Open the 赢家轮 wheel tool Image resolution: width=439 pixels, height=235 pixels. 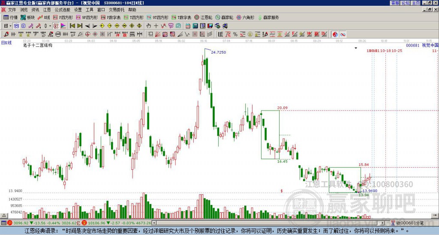click(x=224, y=17)
